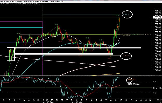Click the 1779.00 price axis label
This screenshot has width=162, height=103.
pos(157,35)
